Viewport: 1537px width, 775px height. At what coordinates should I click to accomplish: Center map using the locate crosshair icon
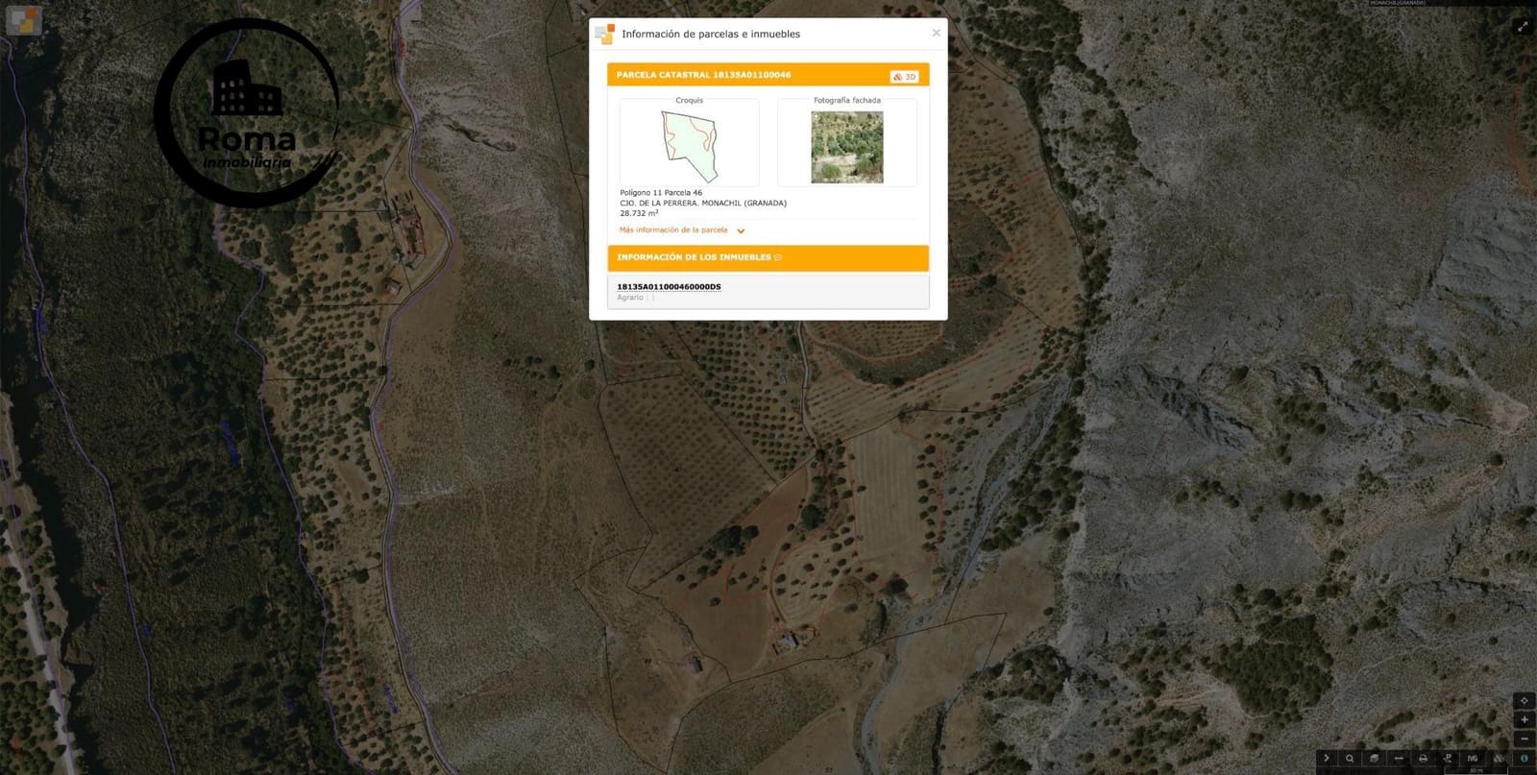pyautogui.click(x=1524, y=700)
